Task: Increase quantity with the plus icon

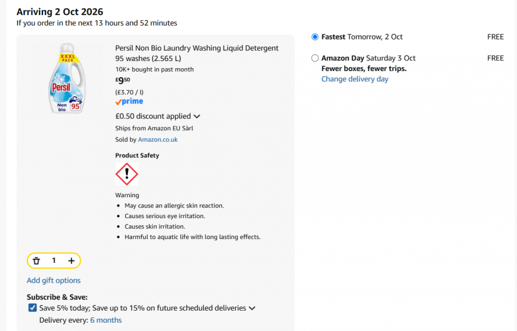Action: tap(71, 260)
